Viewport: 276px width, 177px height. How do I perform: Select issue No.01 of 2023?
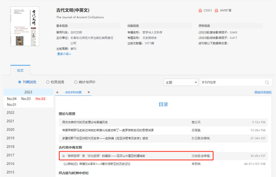click(x=12, y=104)
